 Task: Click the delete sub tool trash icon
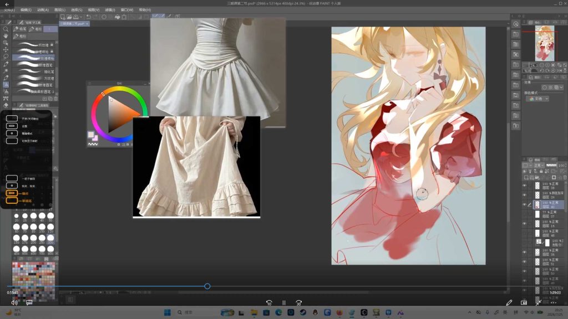(55, 99)
